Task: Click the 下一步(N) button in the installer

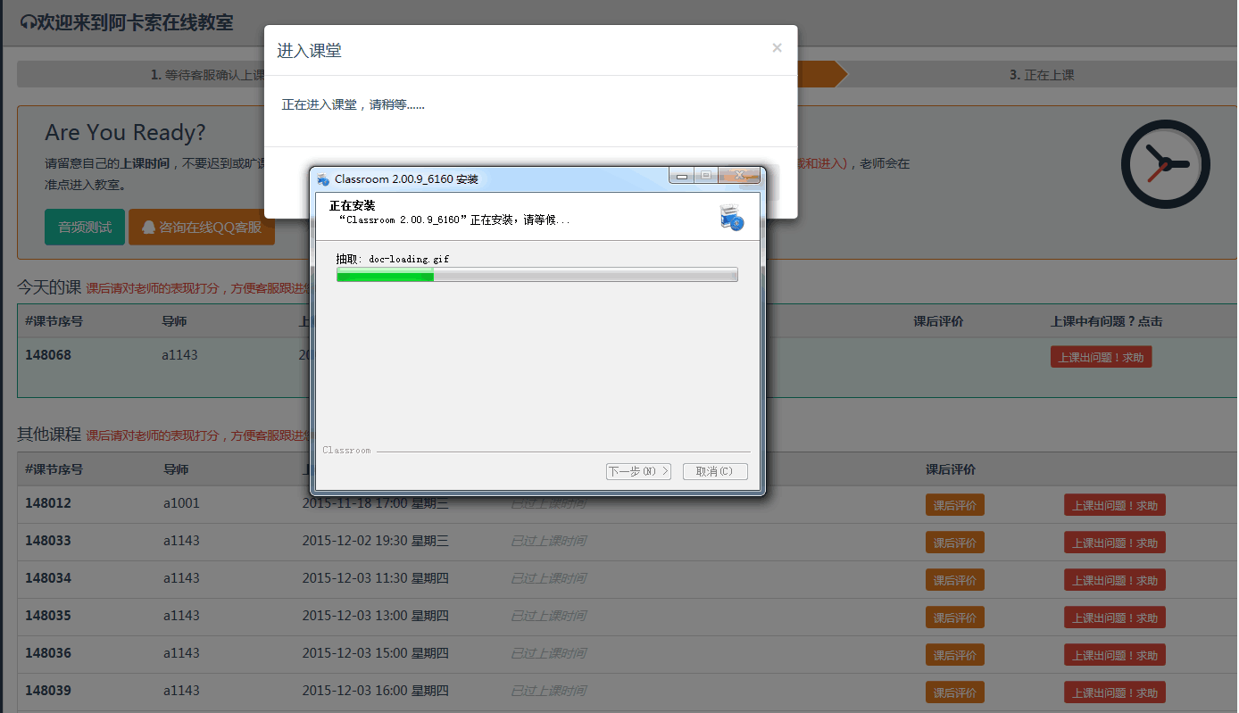Action: pyautogui.click(x=637, y=471)
